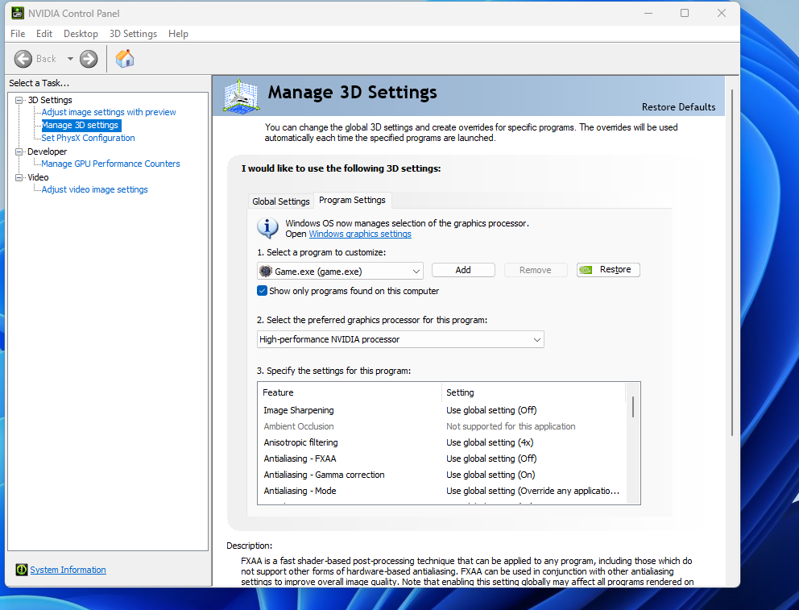Screen dimensions: 799x610
Task: Click the Forward arrow icon
Action: (x=89, y=59)
